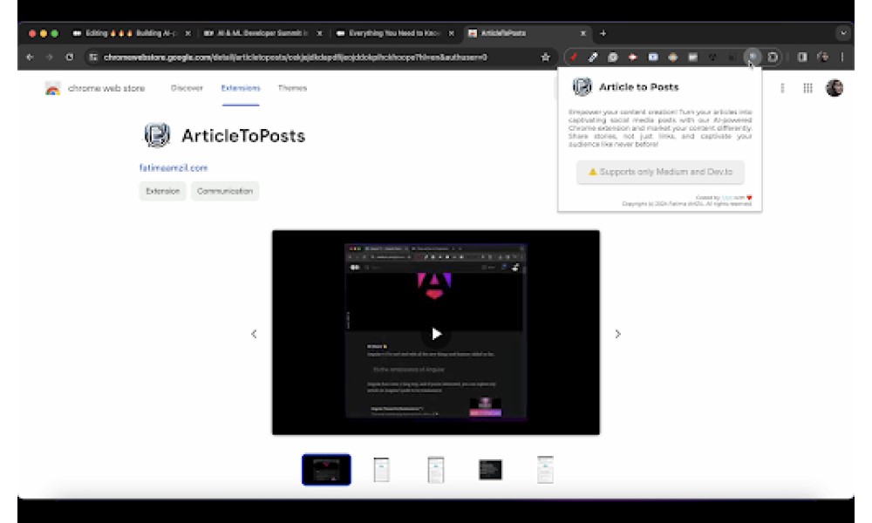872x523 pixels.
Task: Click the ArticleToPosts page title
Action: click(x=243, y=136)
